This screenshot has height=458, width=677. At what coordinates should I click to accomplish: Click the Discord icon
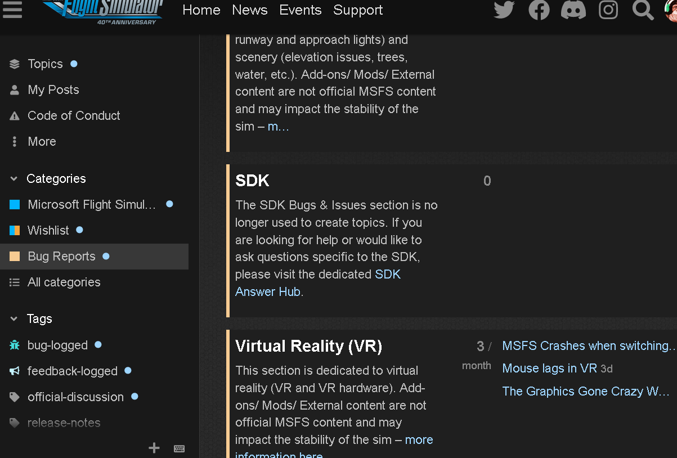pos(573,10)
